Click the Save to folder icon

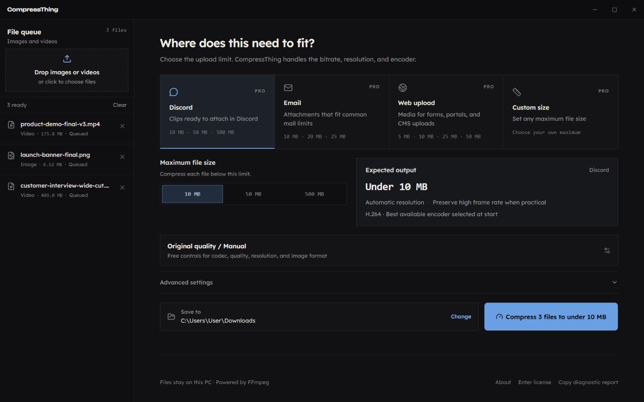(171, 317)
